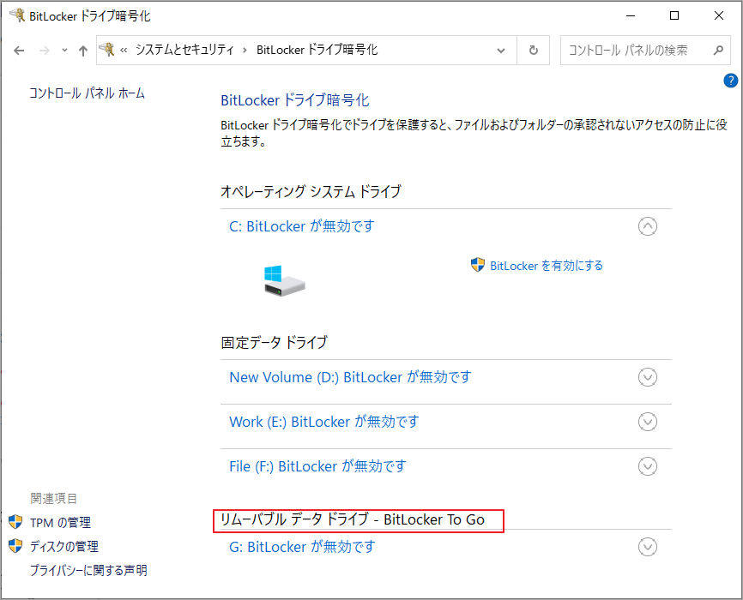This screenshot has height=600, width=743.
Task: Click the blue help question mark icon
Action: pos(730,80)
